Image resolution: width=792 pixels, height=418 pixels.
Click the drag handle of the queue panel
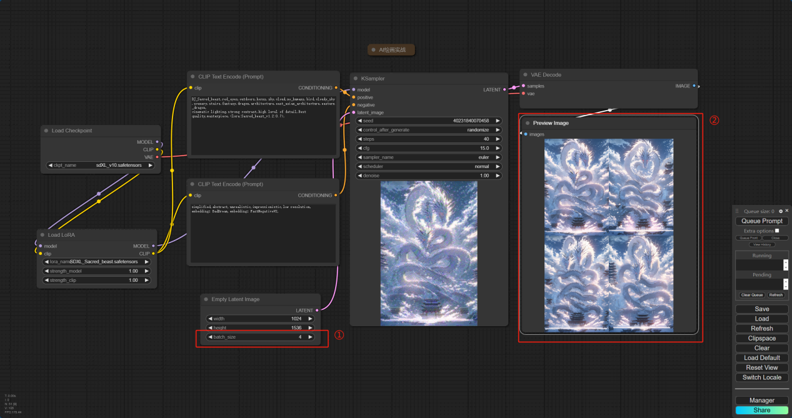(737, 211)
